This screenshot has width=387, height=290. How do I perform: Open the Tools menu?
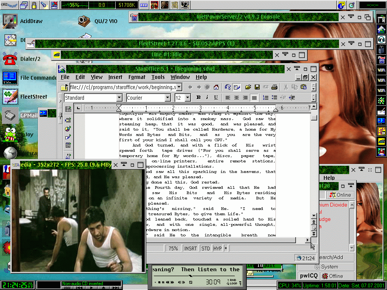tap(158, 77)
